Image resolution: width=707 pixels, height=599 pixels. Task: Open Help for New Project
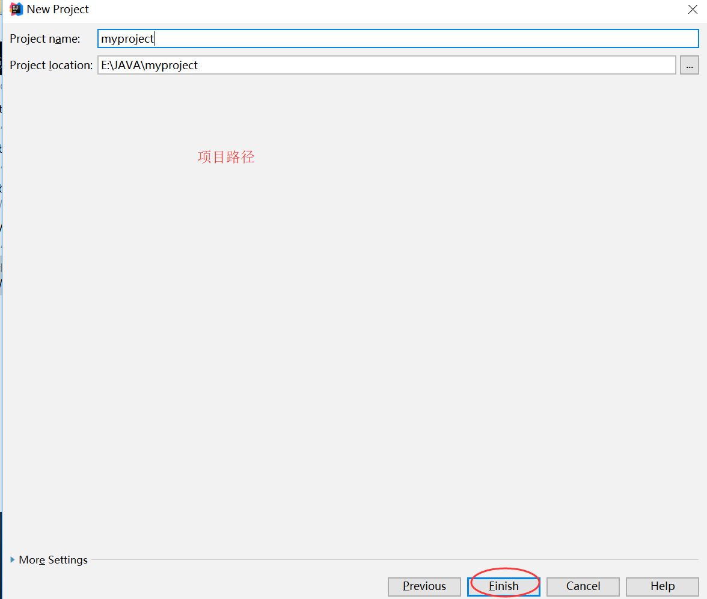pyautogui.click(x=663, y=586)
